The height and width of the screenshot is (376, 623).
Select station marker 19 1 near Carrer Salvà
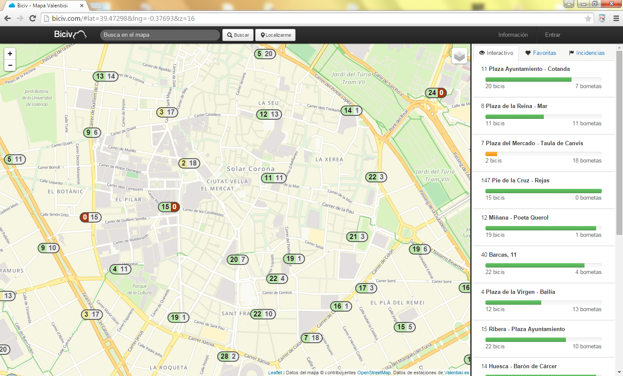[294, 259]
